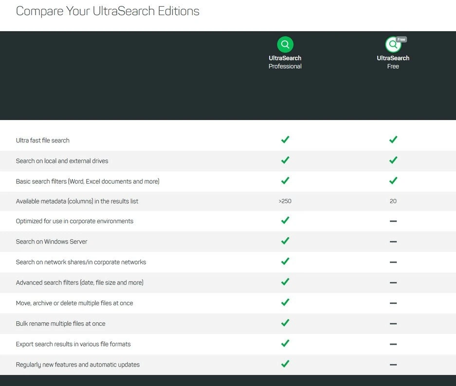Click Professional checkmark for network shares row

[x=285, y=261]
